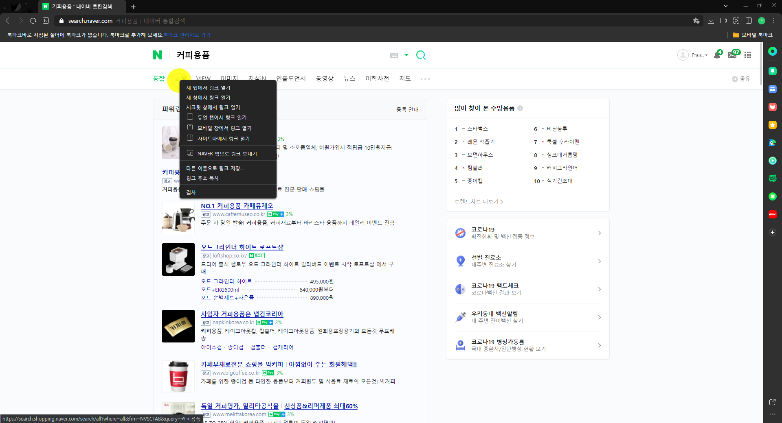
Task: Expand '트렌드차트 더보기' link
Action: point(479,202)
